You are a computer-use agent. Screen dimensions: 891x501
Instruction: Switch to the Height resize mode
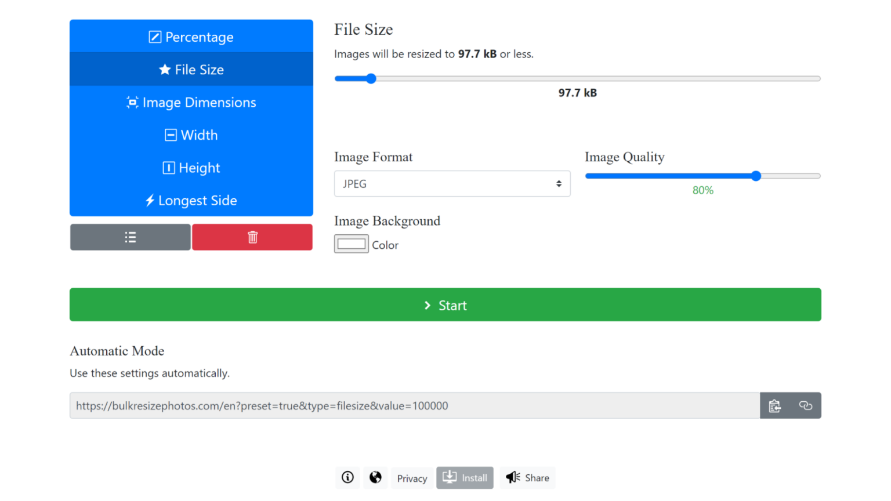[191, 168]
